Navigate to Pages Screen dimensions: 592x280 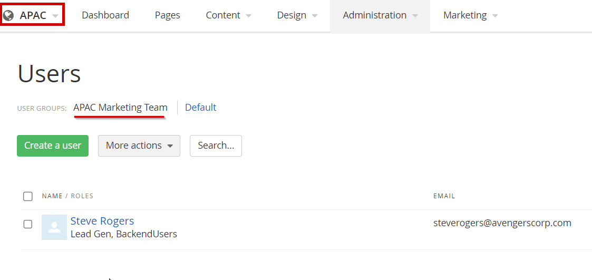[x=167, y=15]
